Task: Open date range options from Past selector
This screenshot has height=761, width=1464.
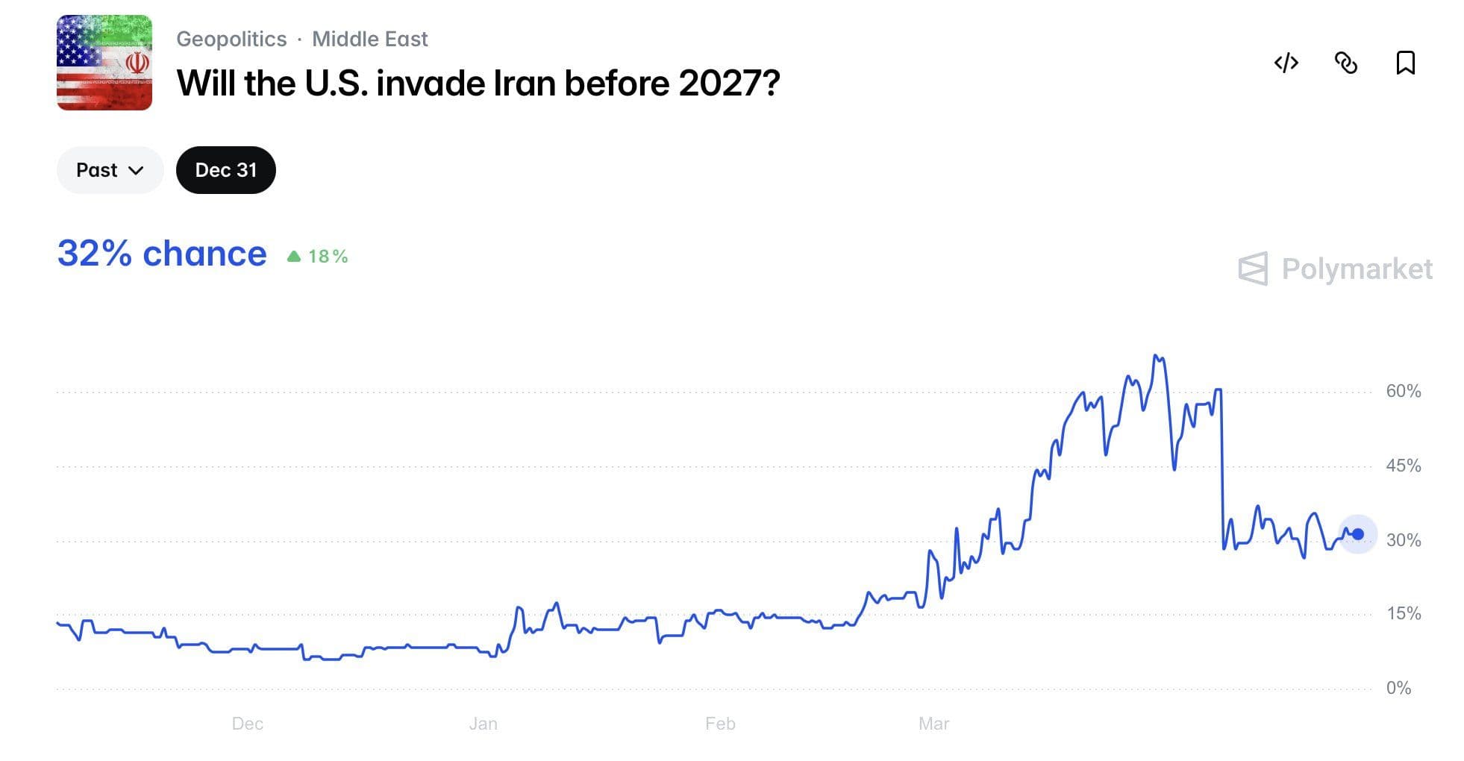Action: click(110, 169)
